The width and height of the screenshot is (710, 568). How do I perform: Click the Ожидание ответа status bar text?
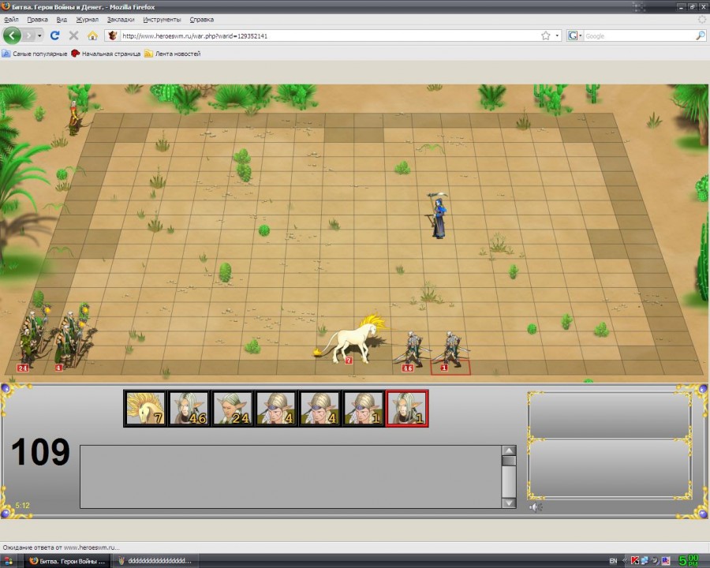click(61, 547)
